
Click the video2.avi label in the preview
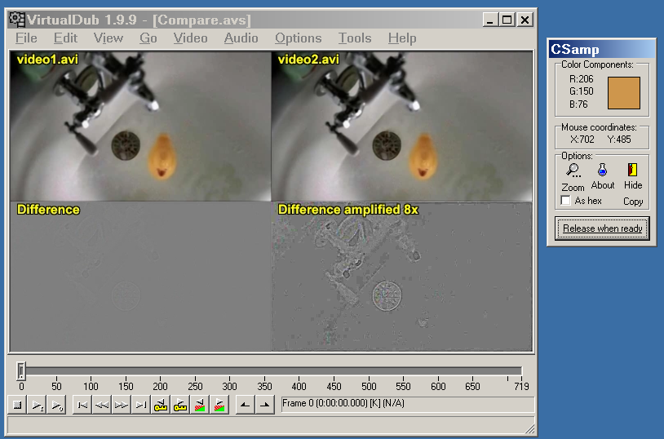(x=308, y=60)
